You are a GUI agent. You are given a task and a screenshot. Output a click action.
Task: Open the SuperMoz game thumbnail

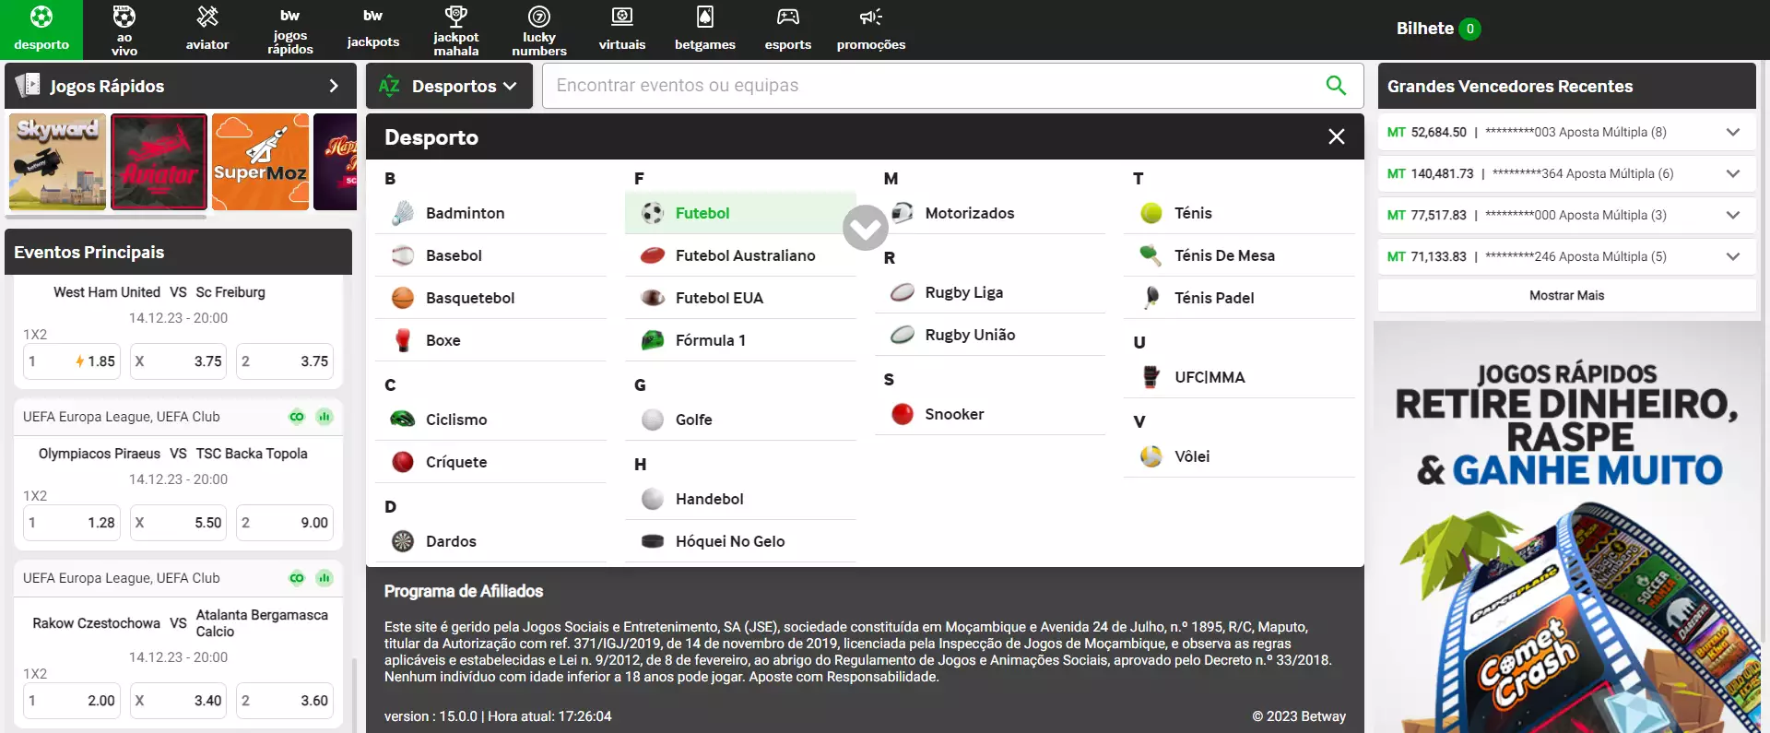point(260,162)
